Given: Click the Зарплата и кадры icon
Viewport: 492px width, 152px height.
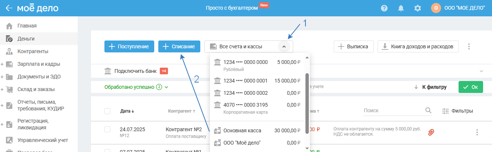Looking at the screenshot, I should coord(10,64).
